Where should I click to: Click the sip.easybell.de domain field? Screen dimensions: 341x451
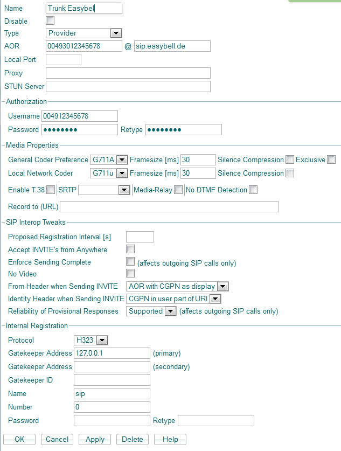[x=172, y=46]
